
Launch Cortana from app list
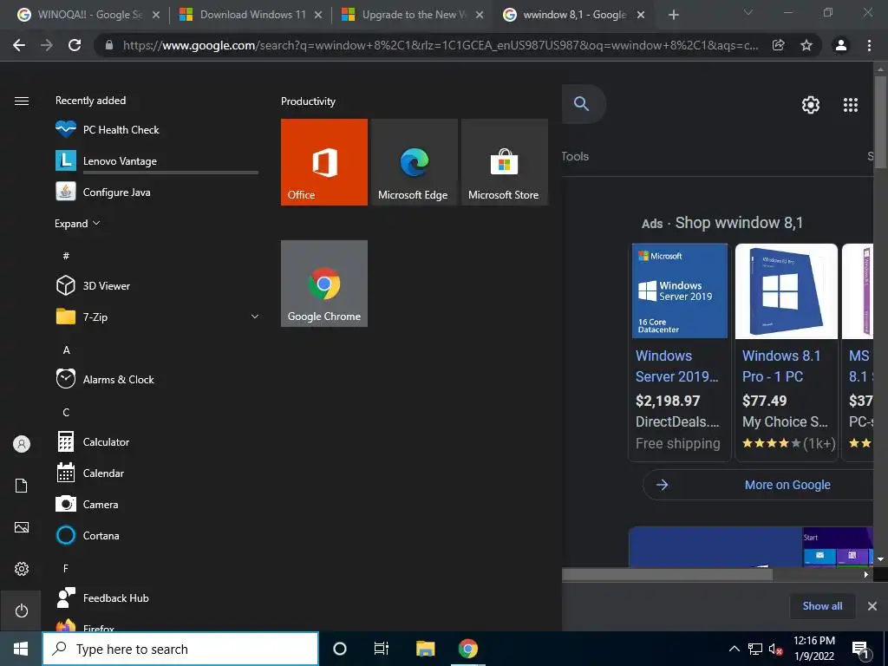click(156, 535)
